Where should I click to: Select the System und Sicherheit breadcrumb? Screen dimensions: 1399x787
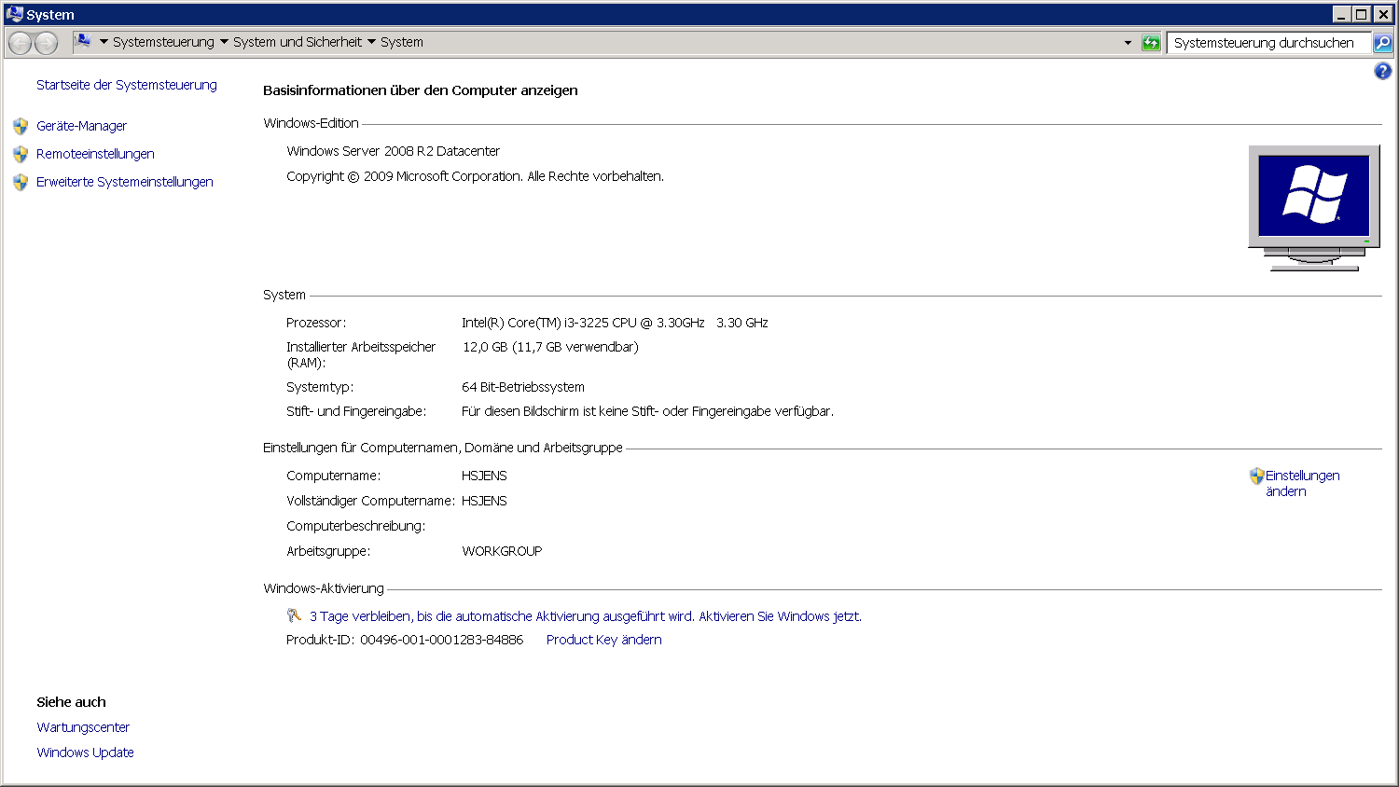click(298, 42)
